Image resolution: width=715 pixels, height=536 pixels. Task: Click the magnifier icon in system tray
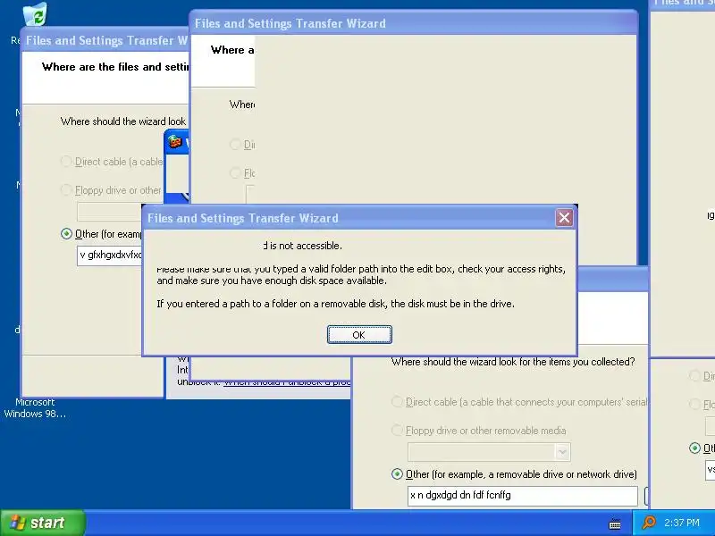[649, 523]
